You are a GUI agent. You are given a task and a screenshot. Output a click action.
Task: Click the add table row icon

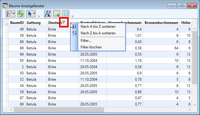[56, 14]
